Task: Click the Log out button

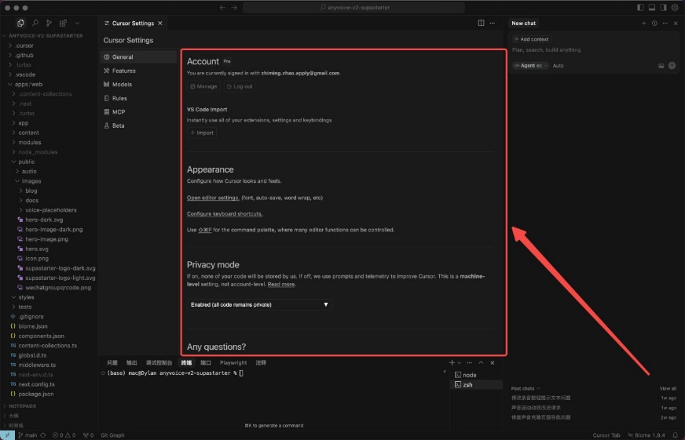Action: (x=240, y=86)
